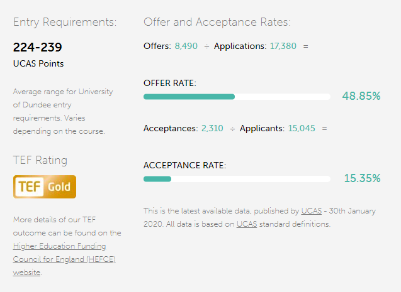The height and width of the screenshot is (292, 401).
Task: Select the 48.85% offer rate value
Action: [x=361, y=96]
